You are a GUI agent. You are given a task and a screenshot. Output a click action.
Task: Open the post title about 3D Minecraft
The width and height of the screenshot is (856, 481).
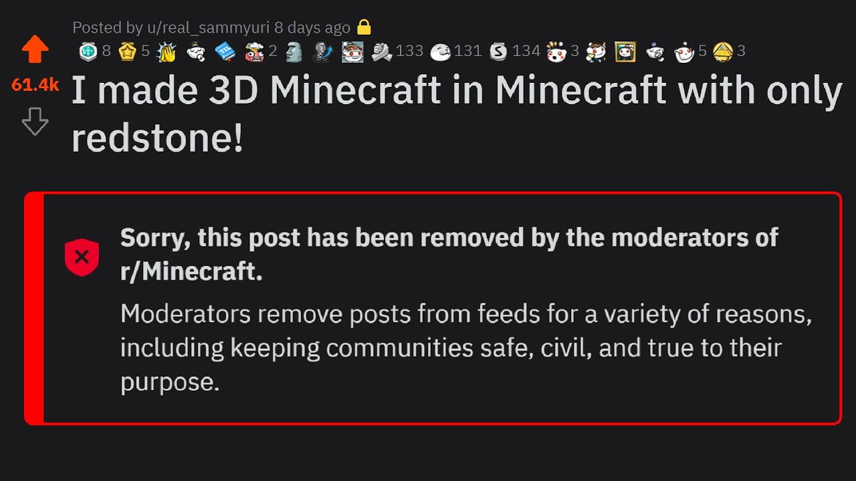point(456,114)
